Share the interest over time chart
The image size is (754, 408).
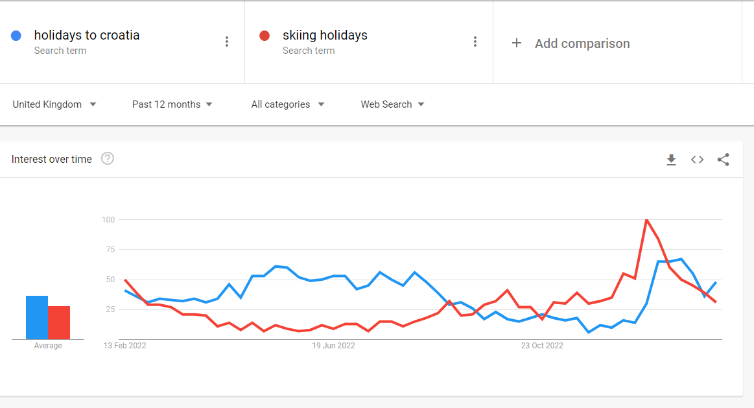pos(724,160)
